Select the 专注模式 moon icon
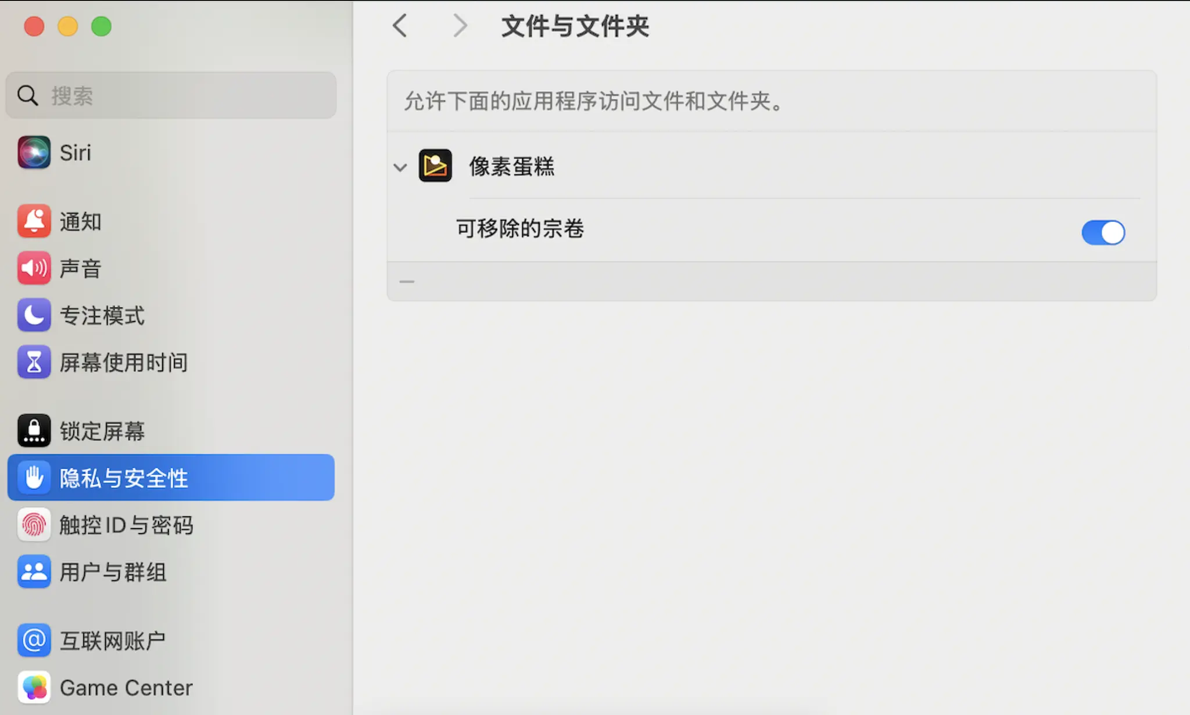Image resolution: width=1190 pixels, height=715 pixels. (x=34, y=315)
